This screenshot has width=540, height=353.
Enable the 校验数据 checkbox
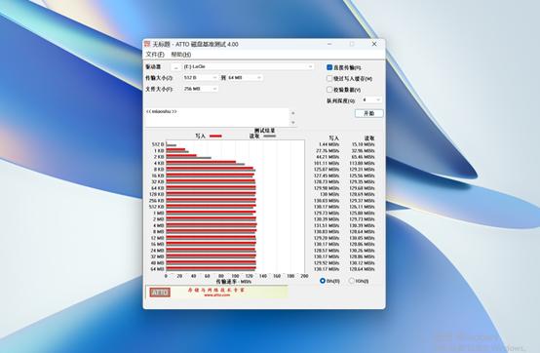[329, 90]
